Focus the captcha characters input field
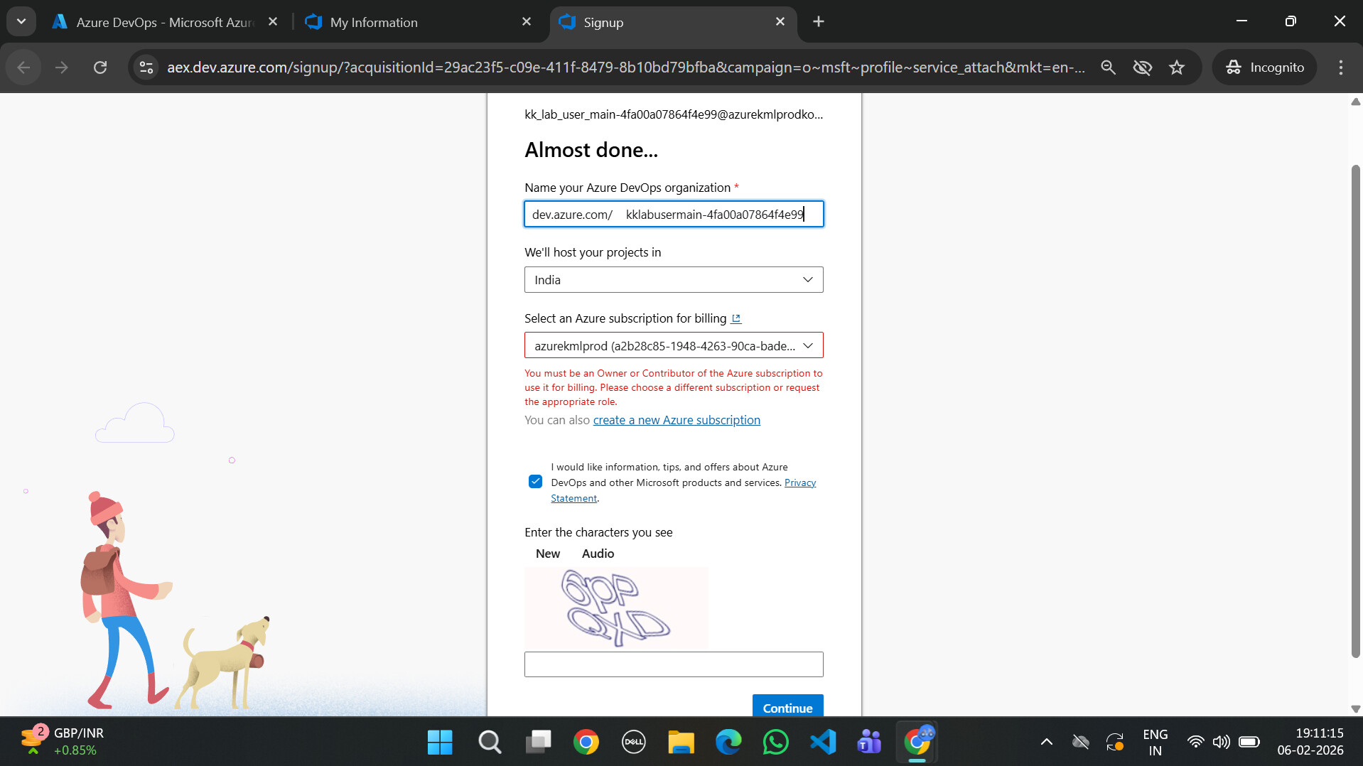Viewport: 1363px width, 766px height. [674, 664]
